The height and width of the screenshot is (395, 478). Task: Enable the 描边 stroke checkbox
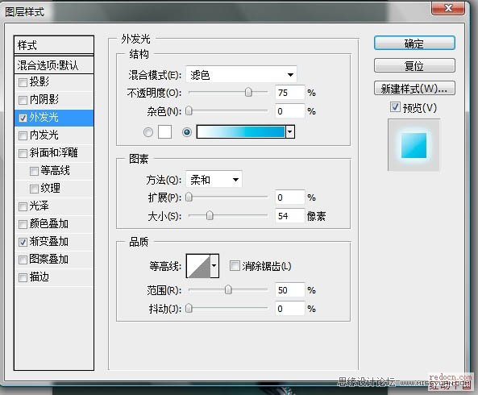click(23, 277)
